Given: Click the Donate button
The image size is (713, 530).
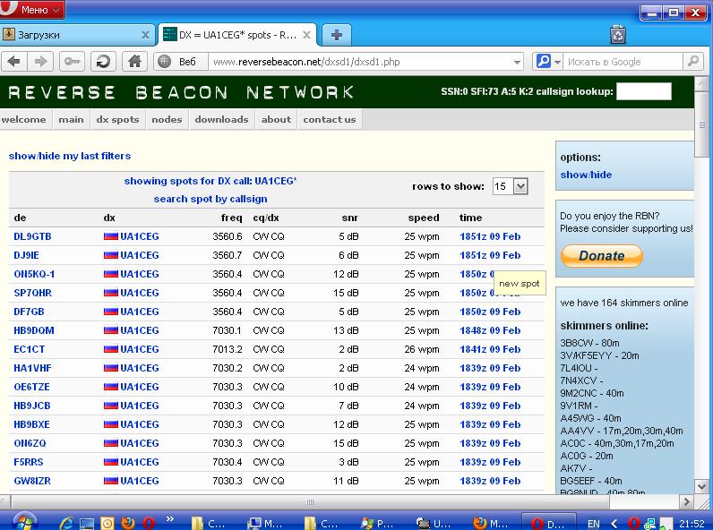Looking at the screenshot, I should [x=602, y=255].
